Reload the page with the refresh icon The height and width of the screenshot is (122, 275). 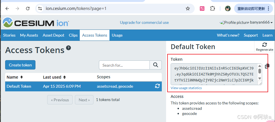(x=28, y=9)
